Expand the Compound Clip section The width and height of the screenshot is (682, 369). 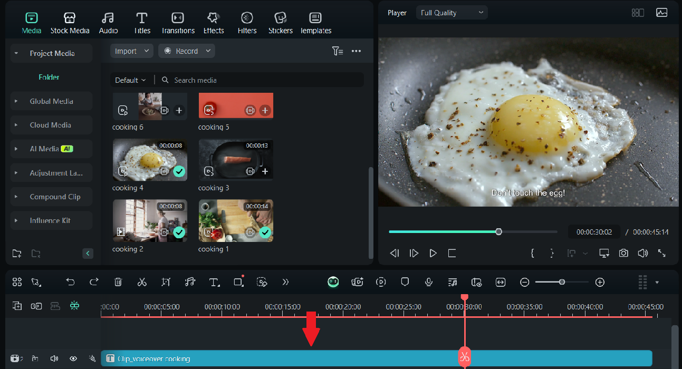tap(16, 197)
